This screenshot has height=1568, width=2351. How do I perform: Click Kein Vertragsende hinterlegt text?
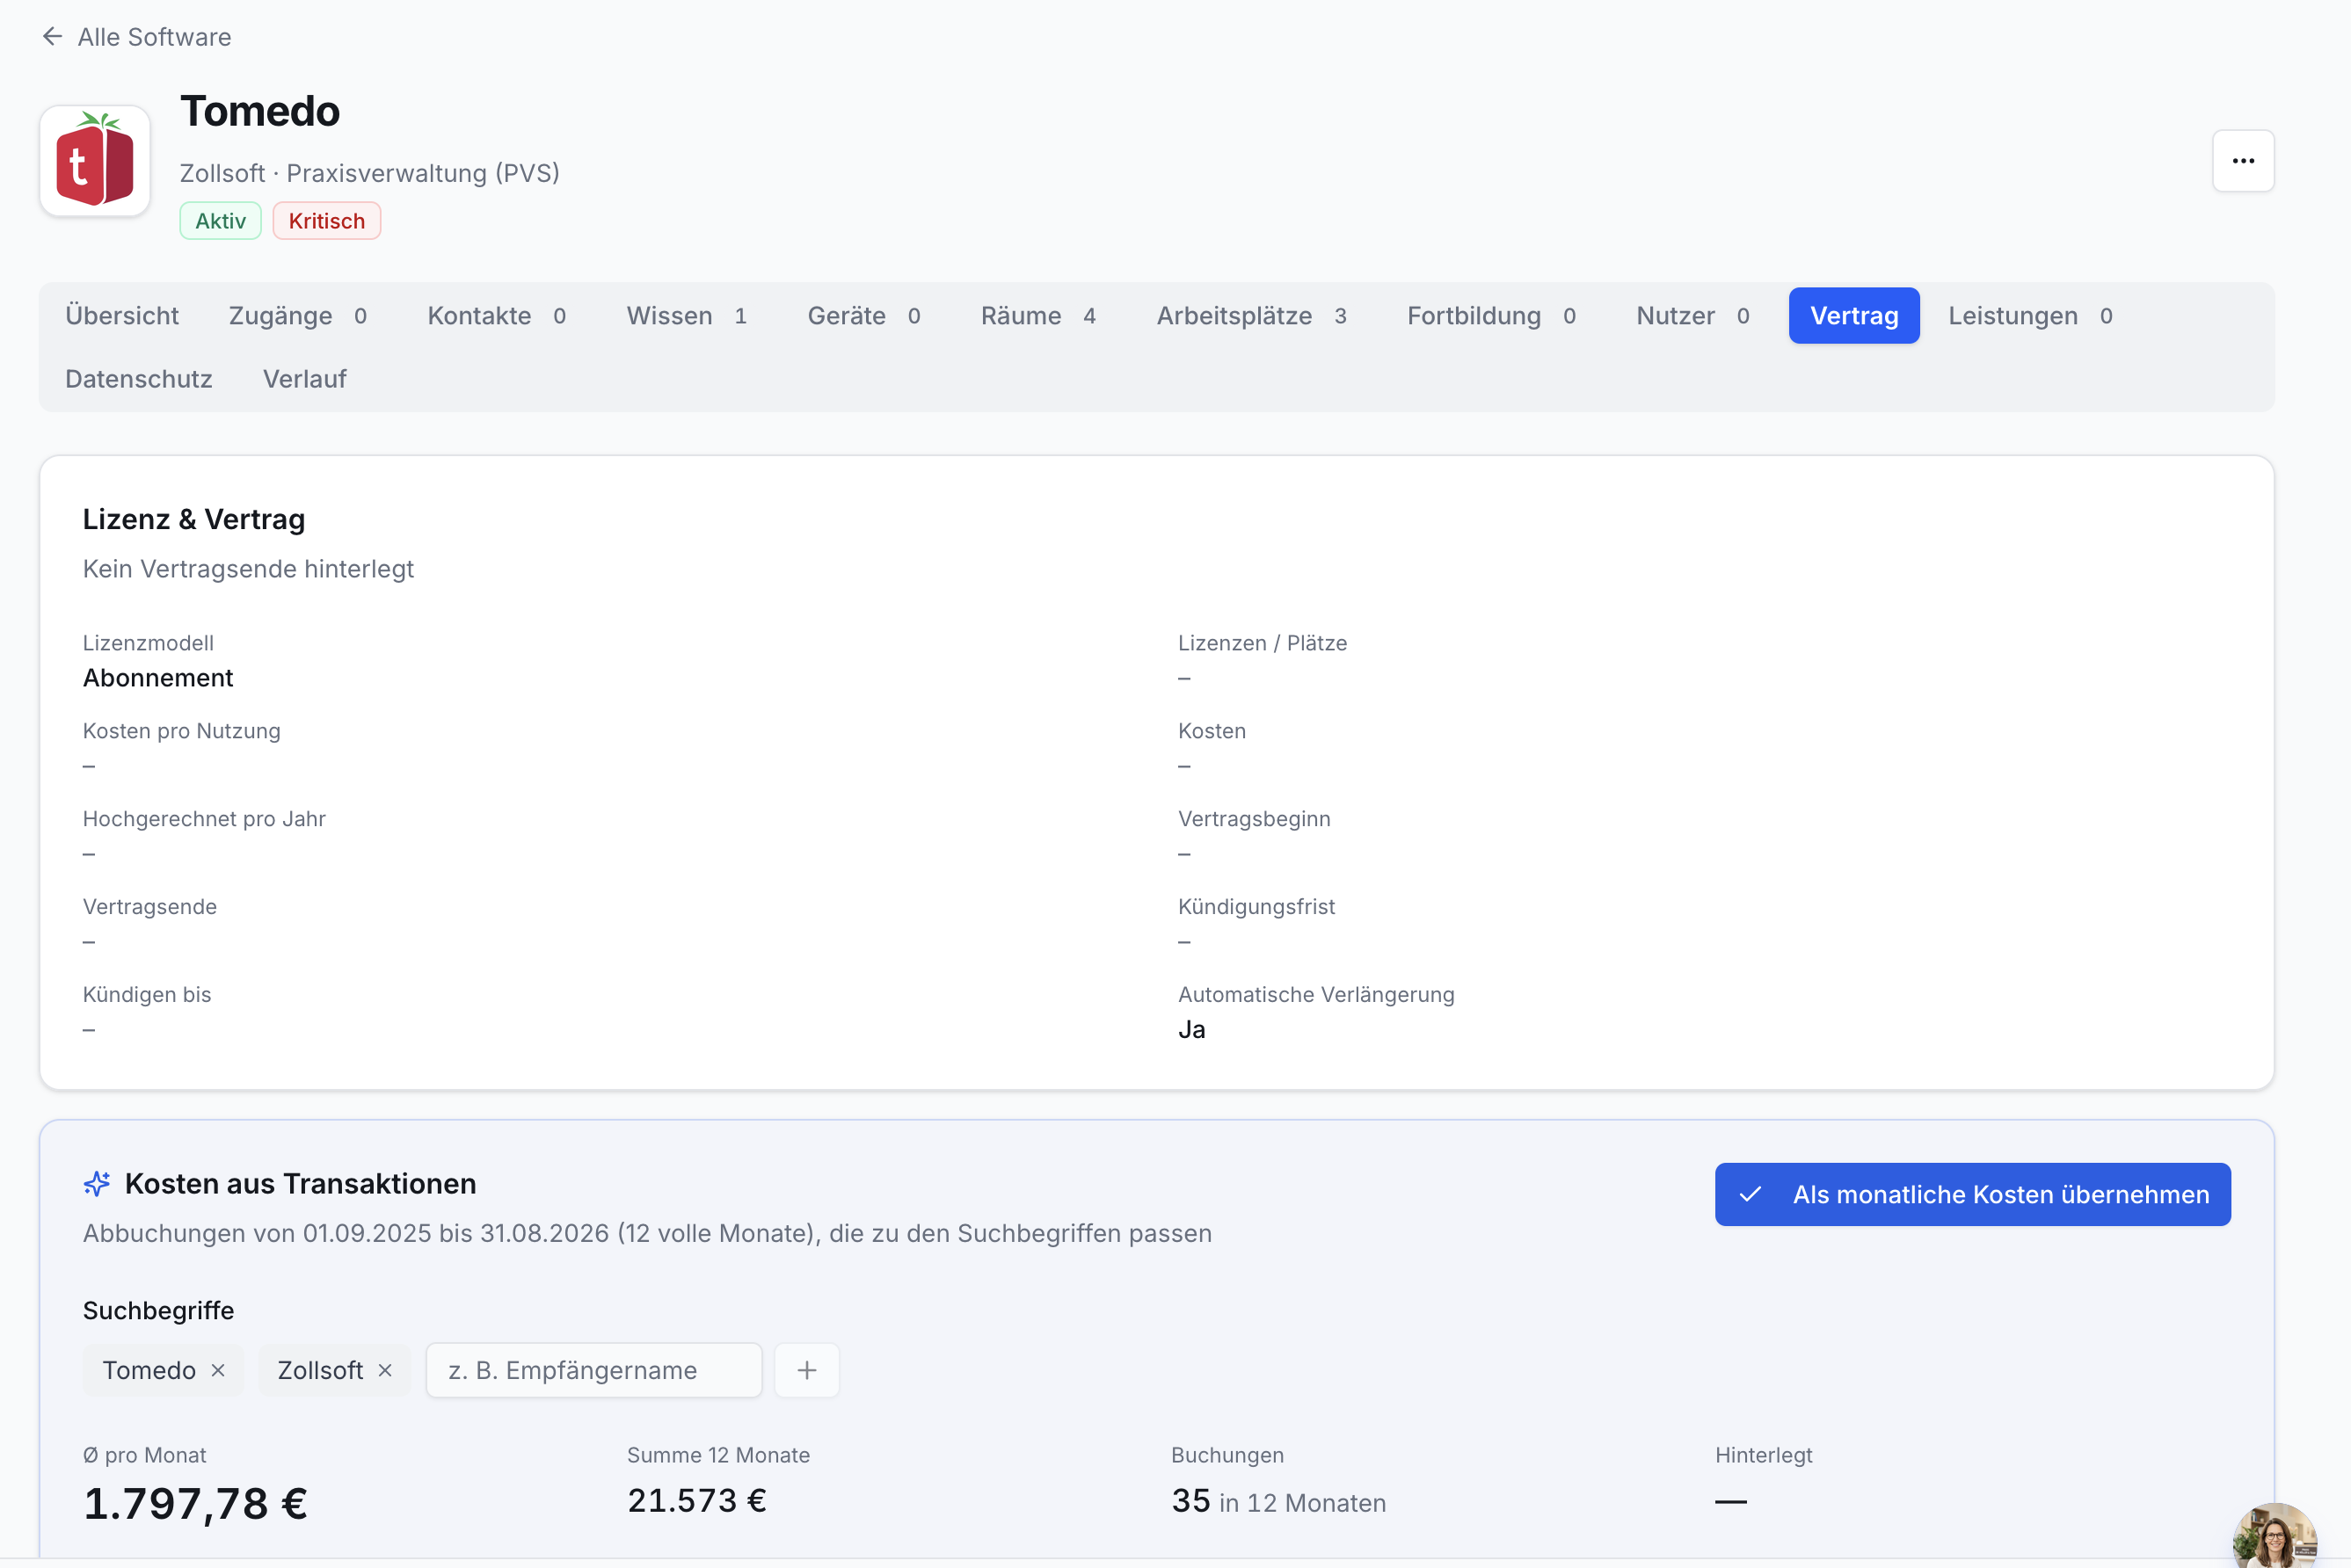click(x=248, y=569)
